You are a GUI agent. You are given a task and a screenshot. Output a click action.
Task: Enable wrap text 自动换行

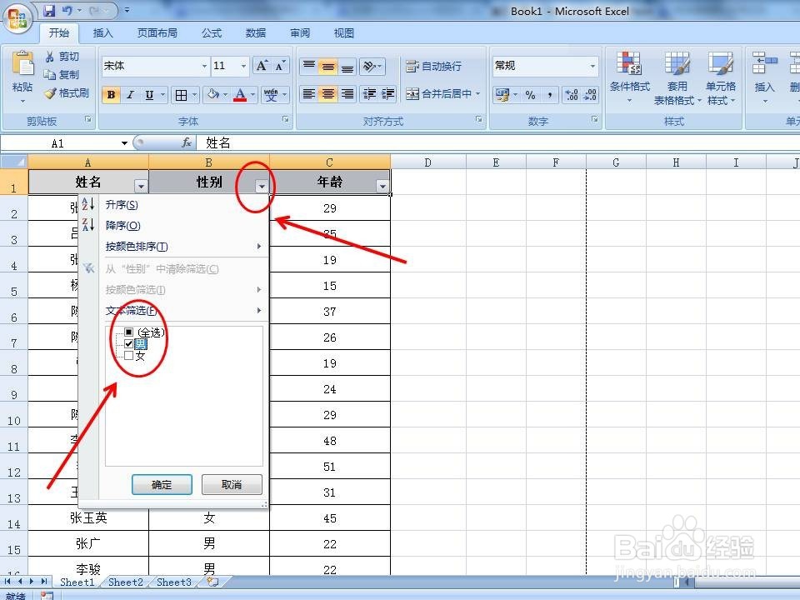pos(433,66)
